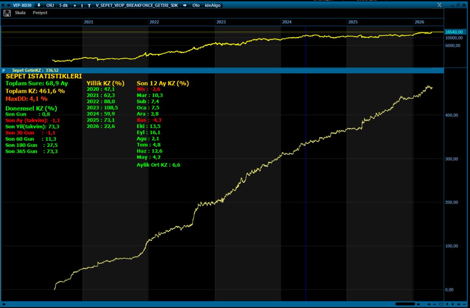Click the down arrow in bottom bar
Viewport: 470px width, 308px height.
click(453, 304)
